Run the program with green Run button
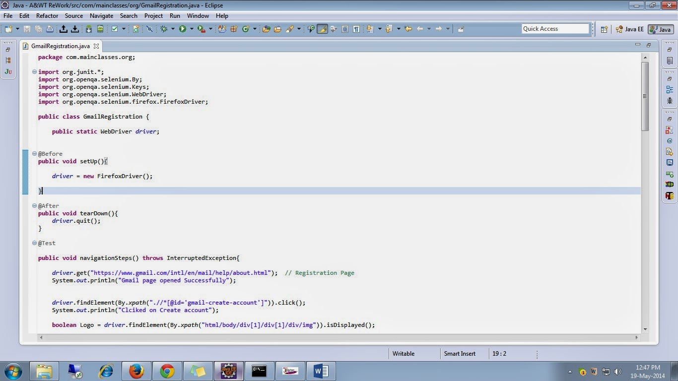The height and width of the screenshot is (381, 678). coord(183,29)
